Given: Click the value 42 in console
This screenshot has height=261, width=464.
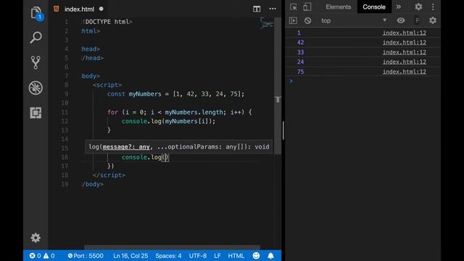Looking at the screenshot, I should 300,42.
